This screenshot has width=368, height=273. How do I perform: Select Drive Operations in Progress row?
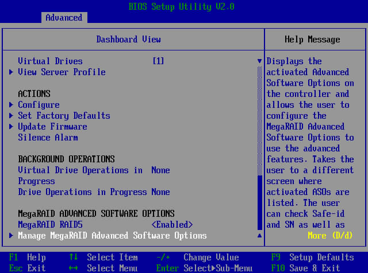pyautogui.click(x=94, y=192)
